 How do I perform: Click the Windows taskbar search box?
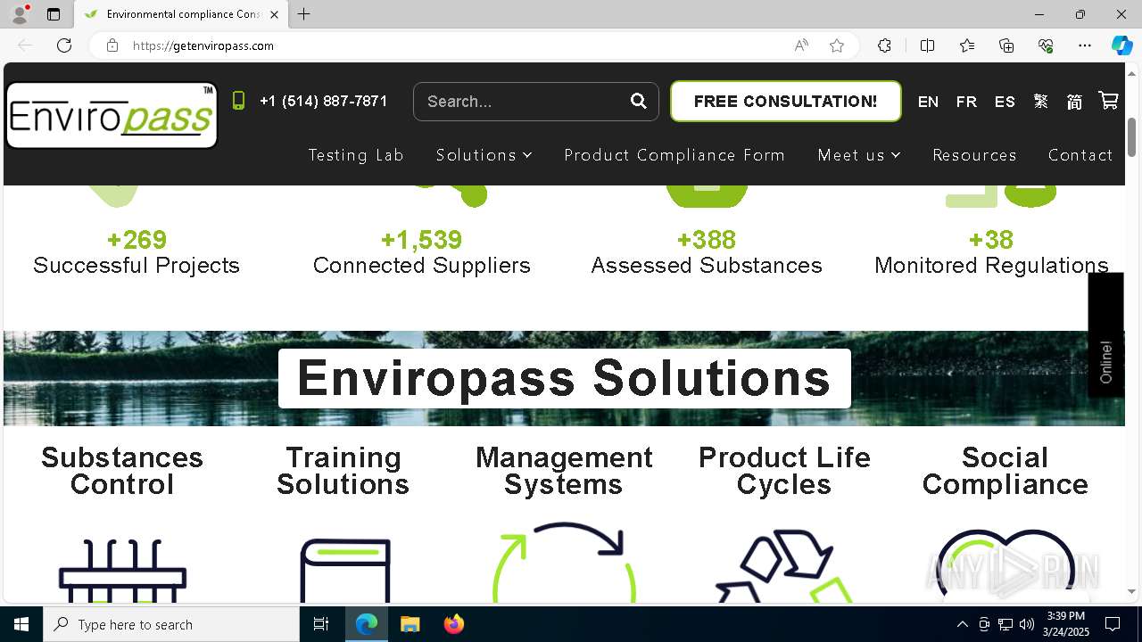tap(171, 624)
